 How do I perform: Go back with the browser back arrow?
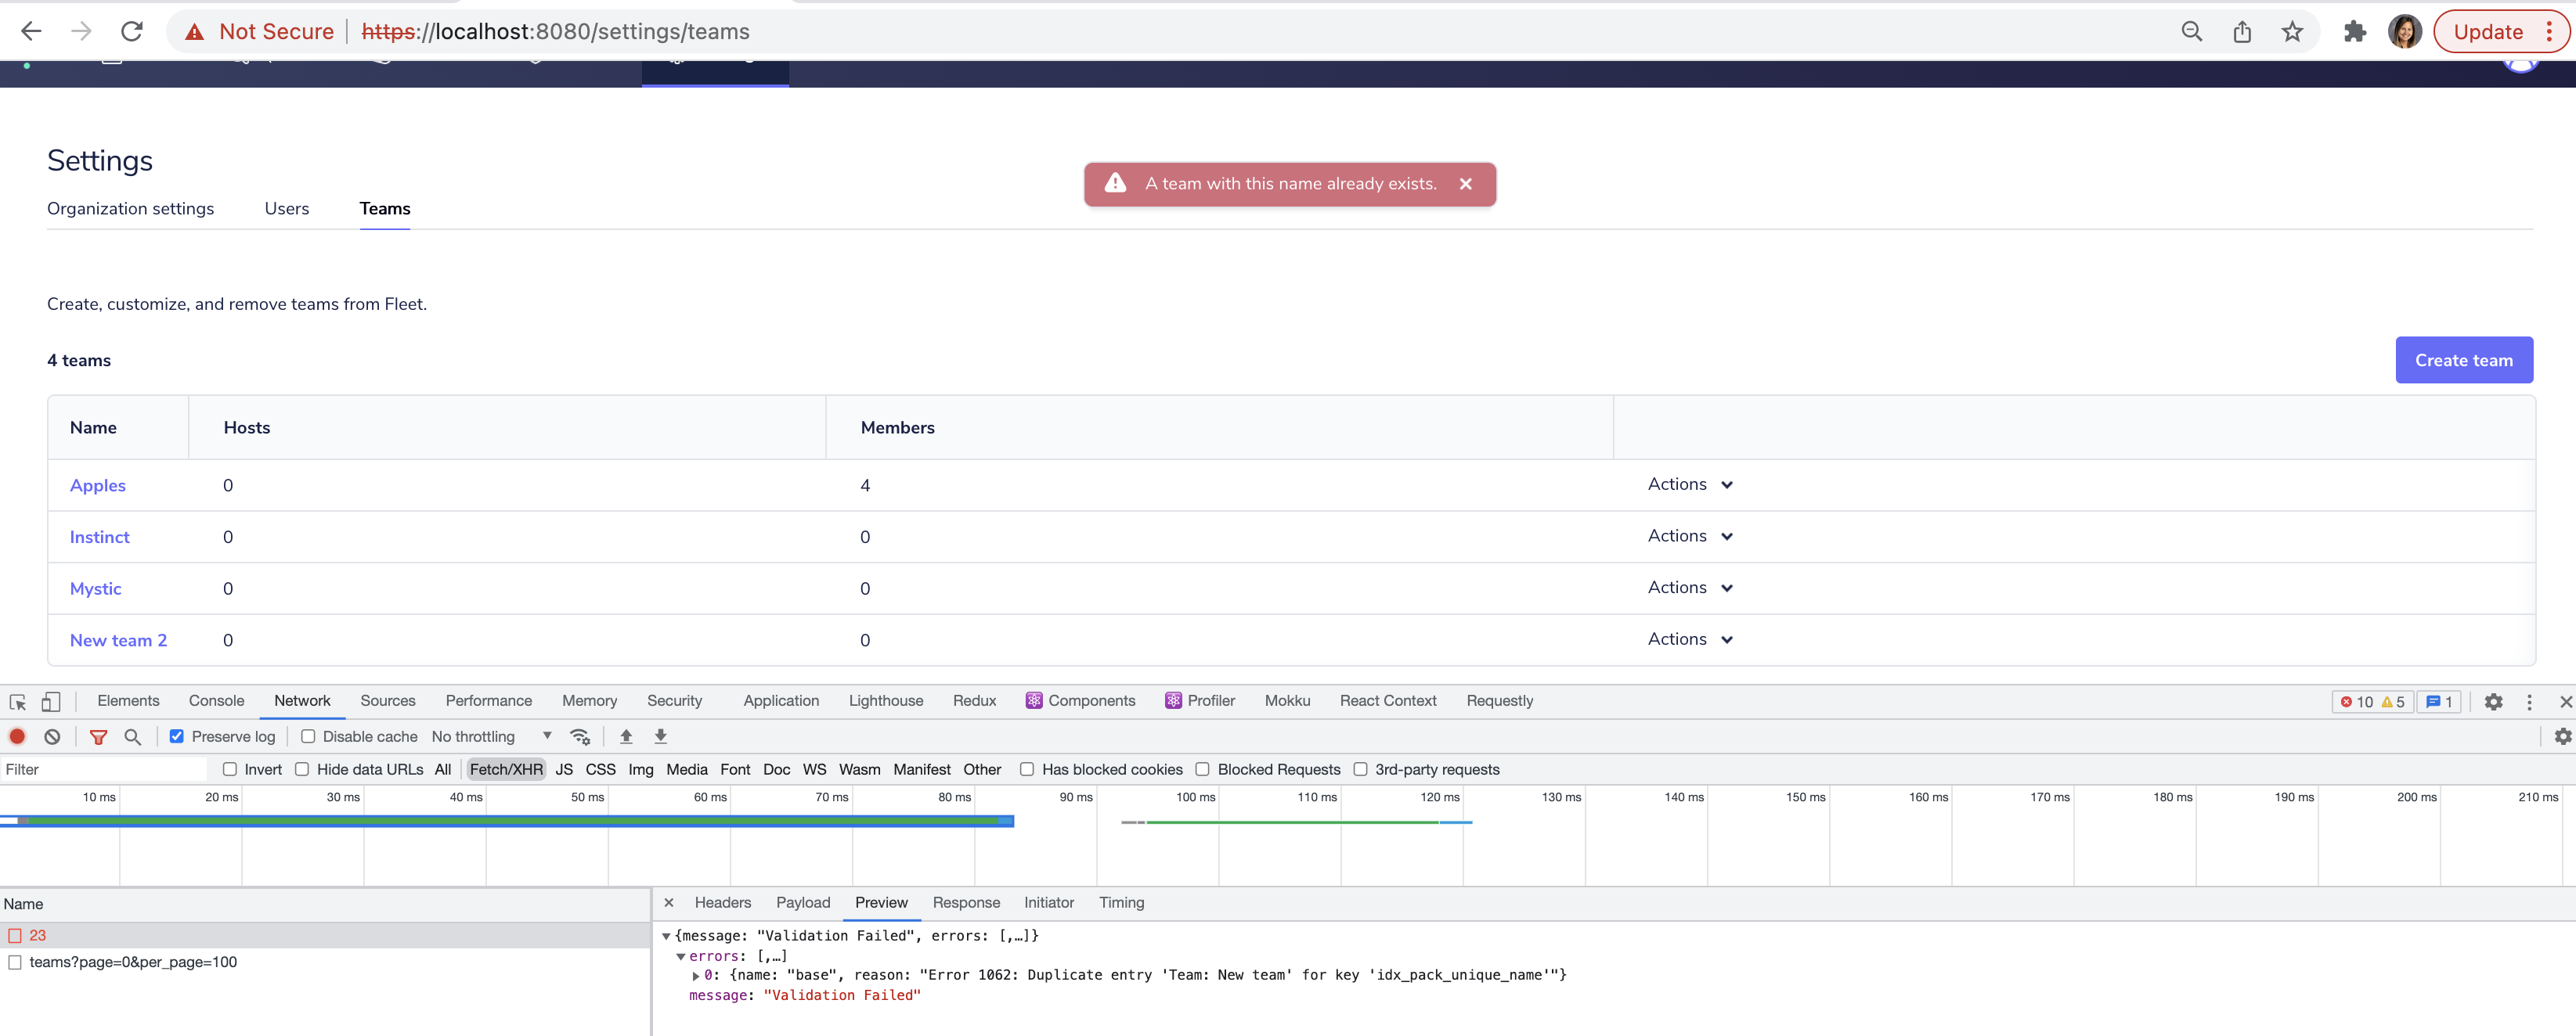coord(31,32)
